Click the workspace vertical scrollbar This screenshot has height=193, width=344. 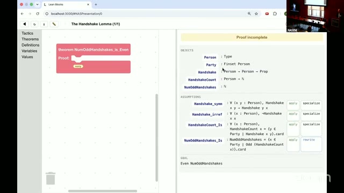[156, 138]
